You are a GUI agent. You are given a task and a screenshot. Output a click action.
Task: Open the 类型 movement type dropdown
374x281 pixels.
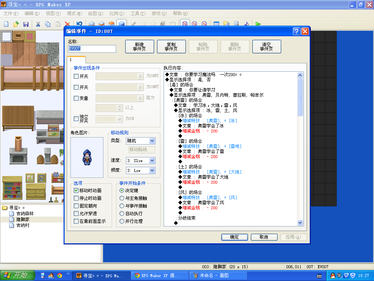click(152, 141)
